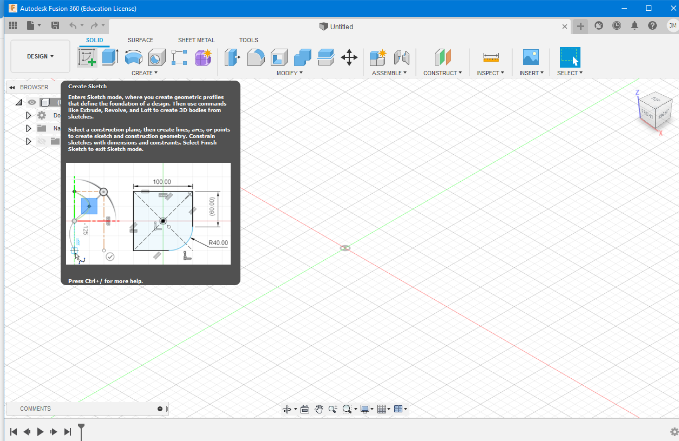
Task: Collapse the BROWSER panel arrows
Action: coord(12,87)
